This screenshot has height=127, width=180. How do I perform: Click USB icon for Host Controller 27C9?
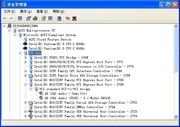(31, 116)
